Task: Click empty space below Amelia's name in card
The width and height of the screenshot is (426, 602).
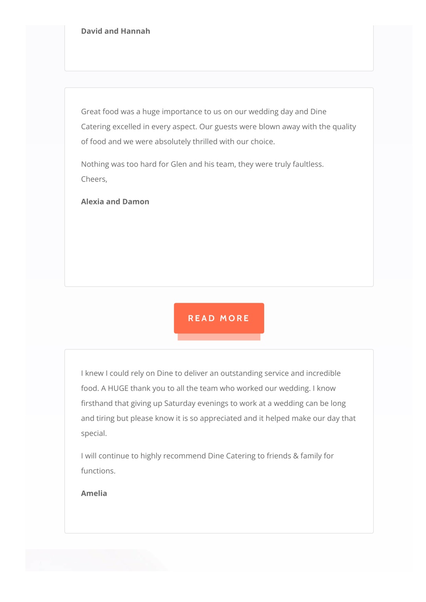Action: point(219,515)
